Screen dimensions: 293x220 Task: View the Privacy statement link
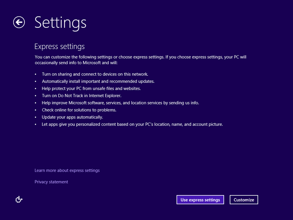pyautogui.click(x=51, y=182)
